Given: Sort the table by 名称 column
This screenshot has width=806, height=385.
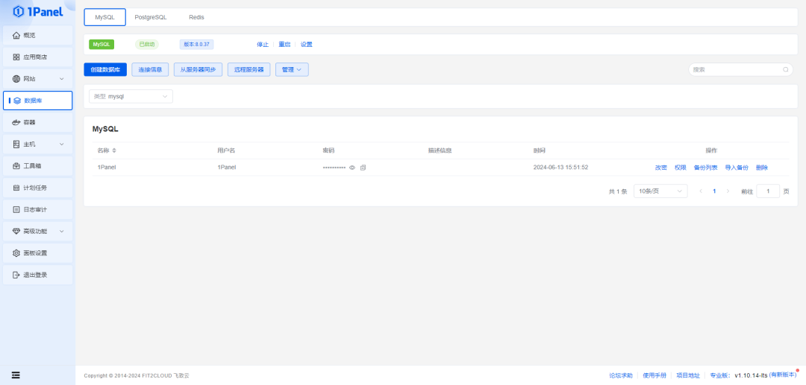Looking at the screenshot, I should click(114, 150).
